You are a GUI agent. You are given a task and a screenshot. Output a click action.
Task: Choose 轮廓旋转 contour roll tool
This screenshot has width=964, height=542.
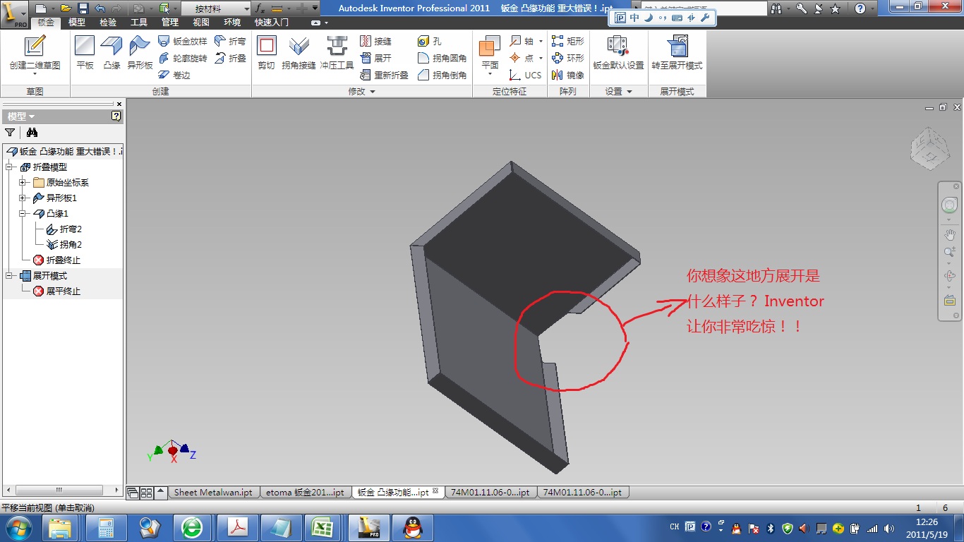tap(183, 59)
